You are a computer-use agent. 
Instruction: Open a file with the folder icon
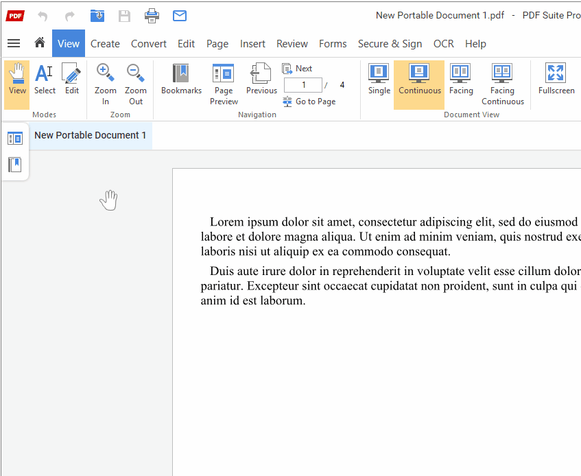pos(97,16)
